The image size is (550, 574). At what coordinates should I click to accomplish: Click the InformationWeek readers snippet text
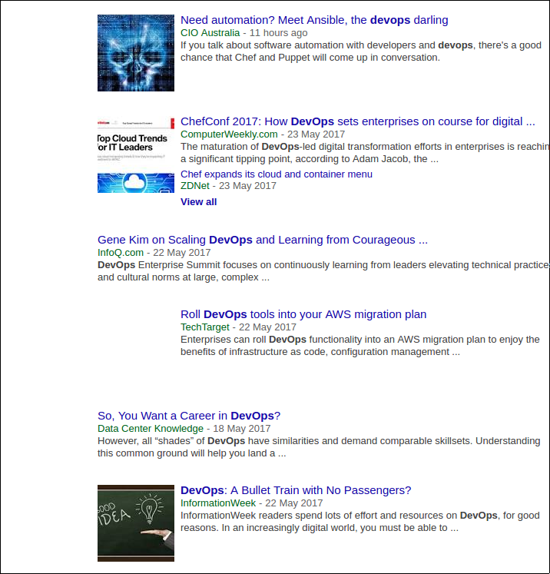click(x=360, y=522)
